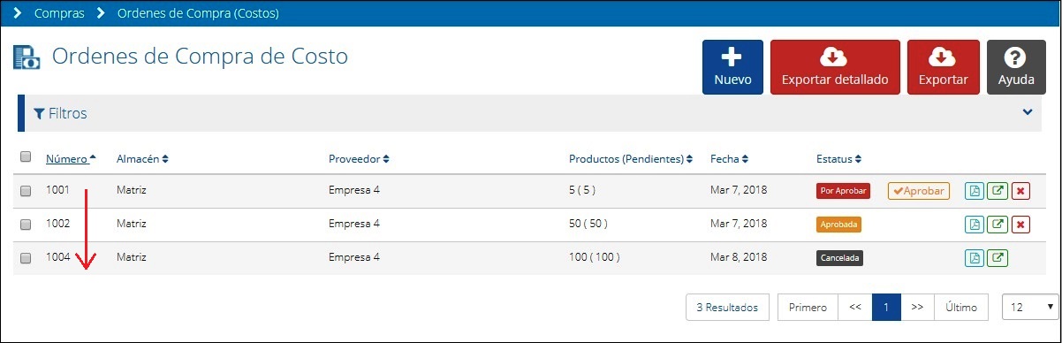The height and width of the screenshot is (343, 1062).
Task: Open the page size dropdown showing 12
Action: point(1030,308)
